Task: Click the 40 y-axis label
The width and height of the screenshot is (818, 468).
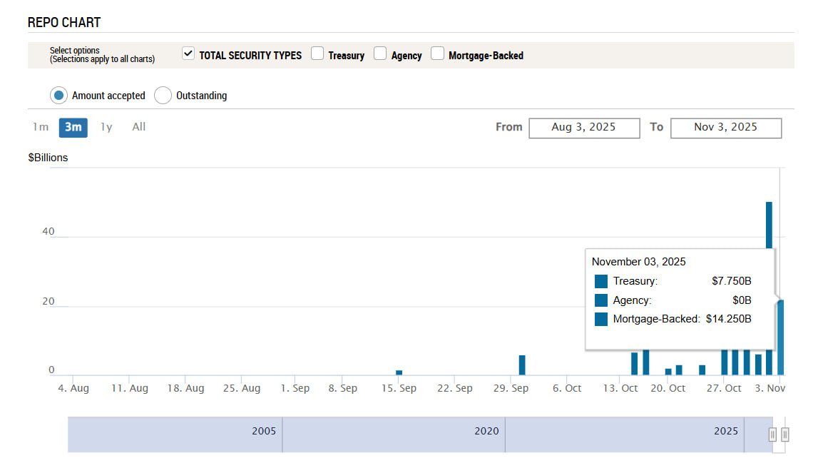Action: tap(48, 231)
